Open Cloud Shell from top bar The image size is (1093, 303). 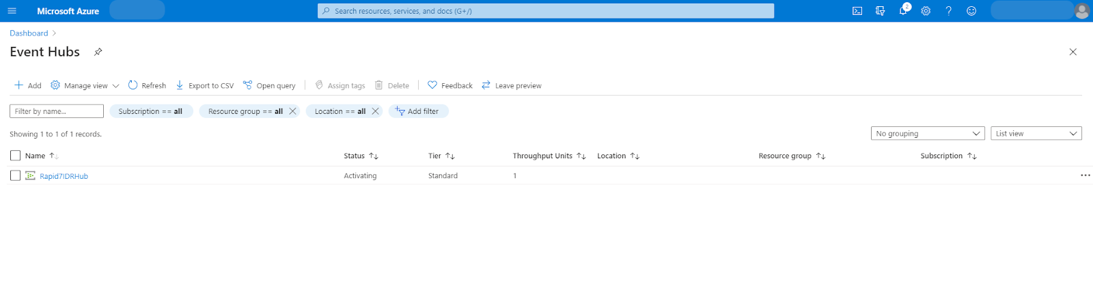coord(857,11)
